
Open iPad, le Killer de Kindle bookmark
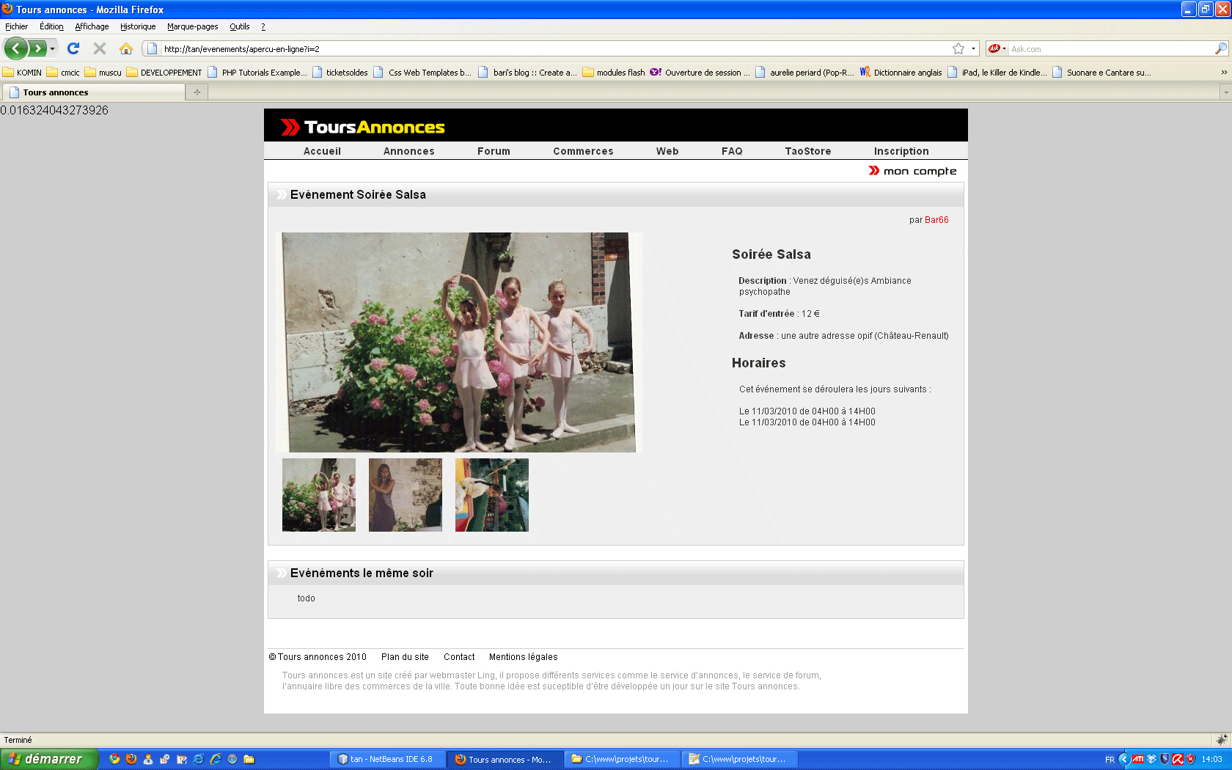coord(997,73)
